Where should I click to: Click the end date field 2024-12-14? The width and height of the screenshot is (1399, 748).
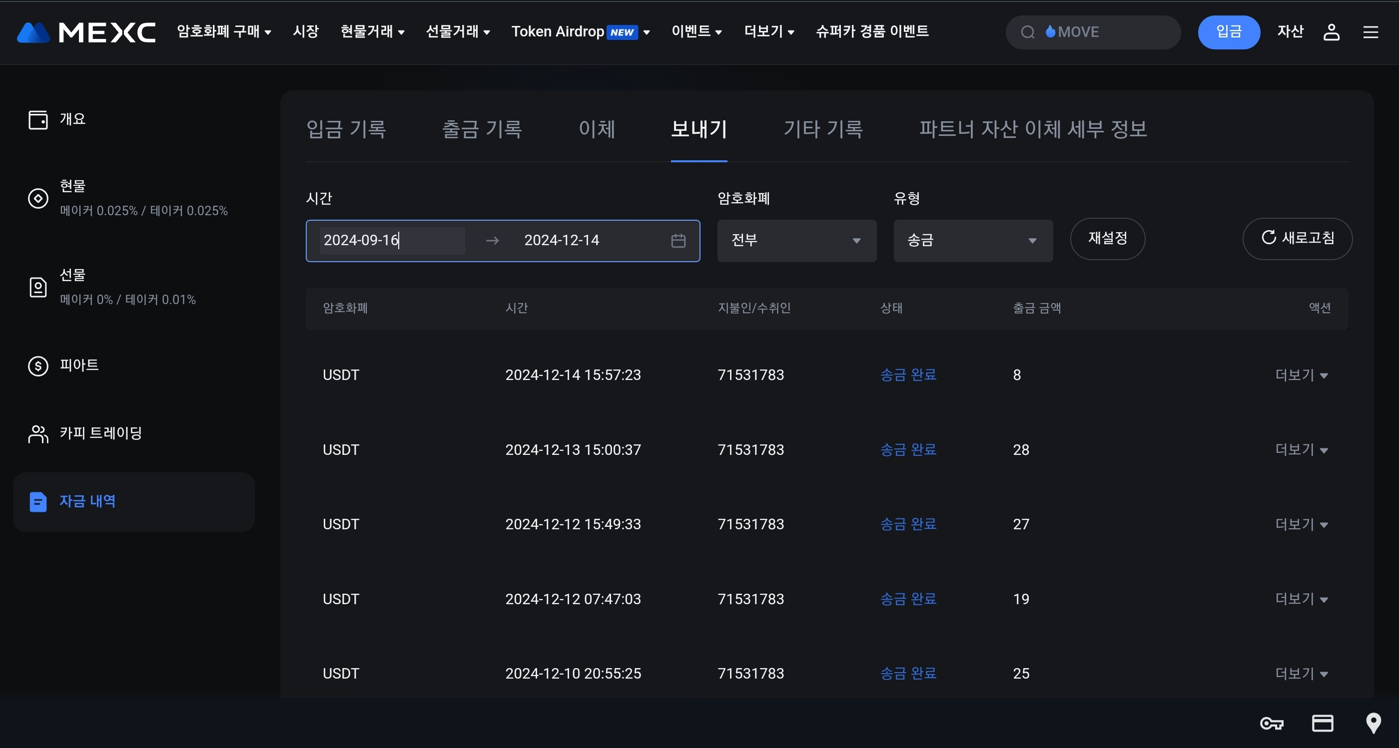562,241
